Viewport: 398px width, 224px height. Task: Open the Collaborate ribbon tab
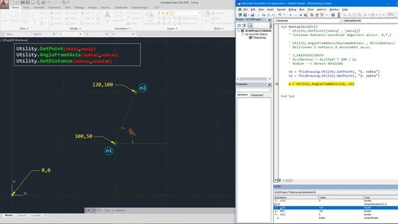(x=121, y=7)
